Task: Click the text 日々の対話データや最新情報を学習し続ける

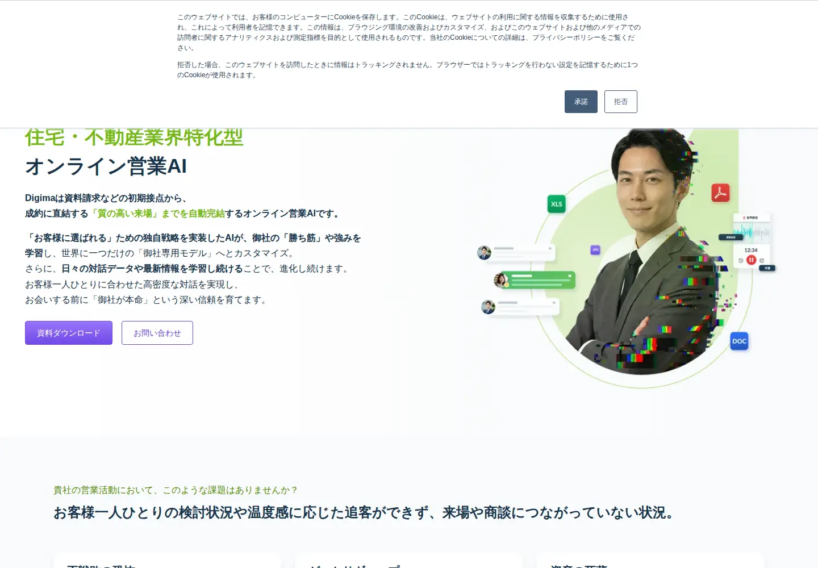Action: pyautogui.click(x=152, y=269)
